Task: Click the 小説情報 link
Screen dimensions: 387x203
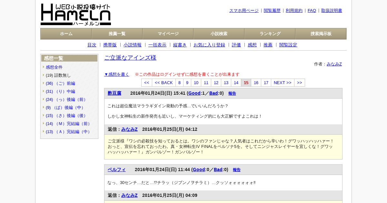Action: pos(133,45)
